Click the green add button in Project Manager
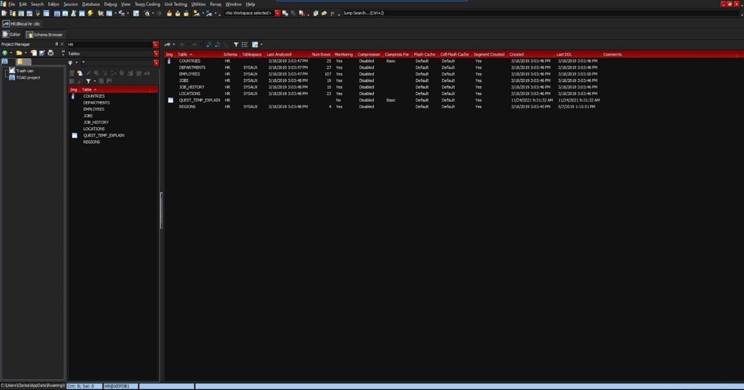This screenshot has width=744, height=390. point(5,53)
